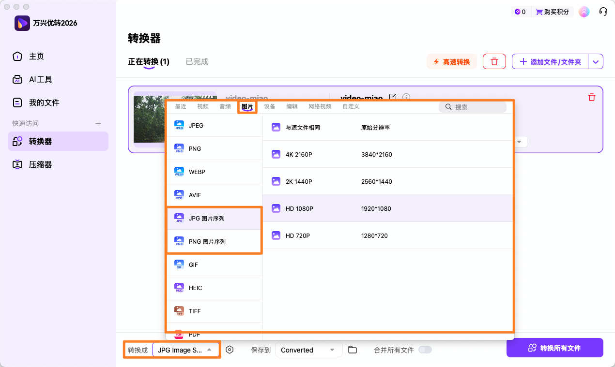Open the output folder browser icon

353,349
